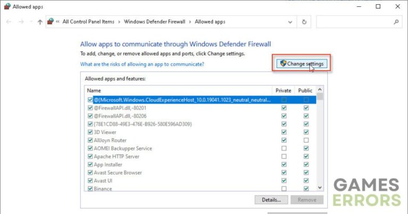
Task: Toggle the 3D Viewer app checkbox
Action: [x=90, y=132]
